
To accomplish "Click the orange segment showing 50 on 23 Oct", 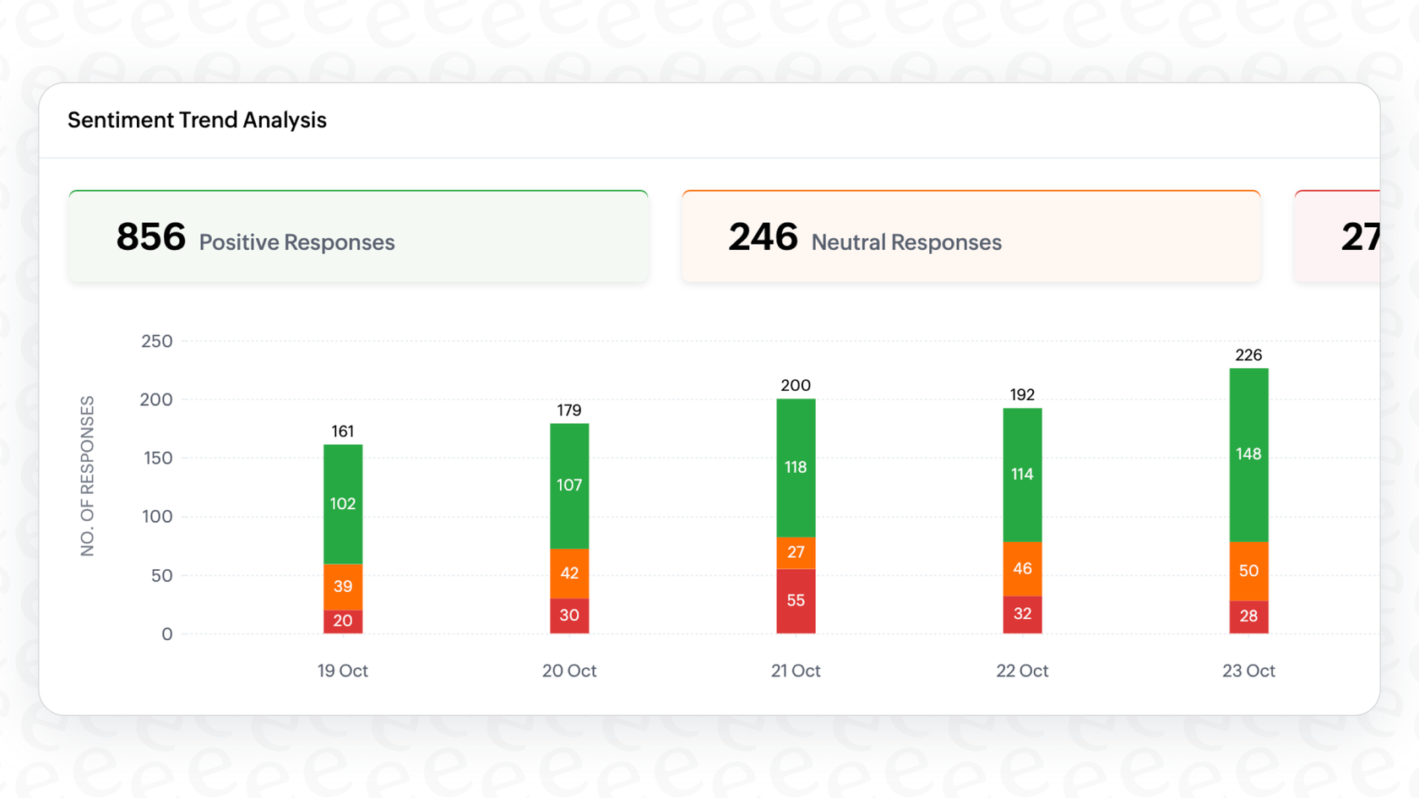I will tap(1248, 571).
